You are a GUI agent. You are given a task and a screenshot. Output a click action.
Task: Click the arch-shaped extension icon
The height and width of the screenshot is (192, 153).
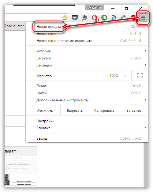pos(124,18)
